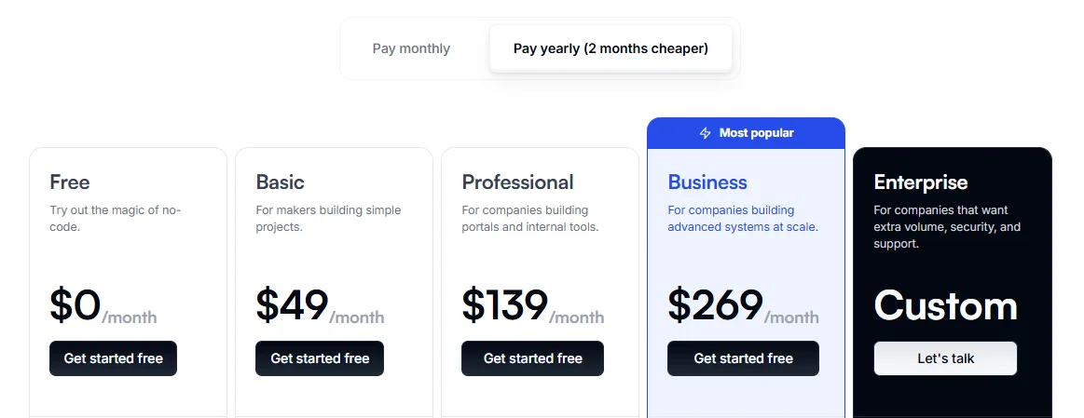
Task: Select the Business plan heading
Action: point(707,182)
